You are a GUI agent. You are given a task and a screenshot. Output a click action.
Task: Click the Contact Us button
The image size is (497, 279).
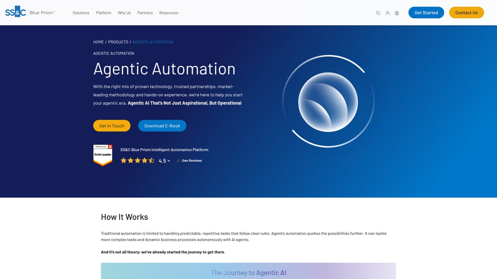coord(467,12)
